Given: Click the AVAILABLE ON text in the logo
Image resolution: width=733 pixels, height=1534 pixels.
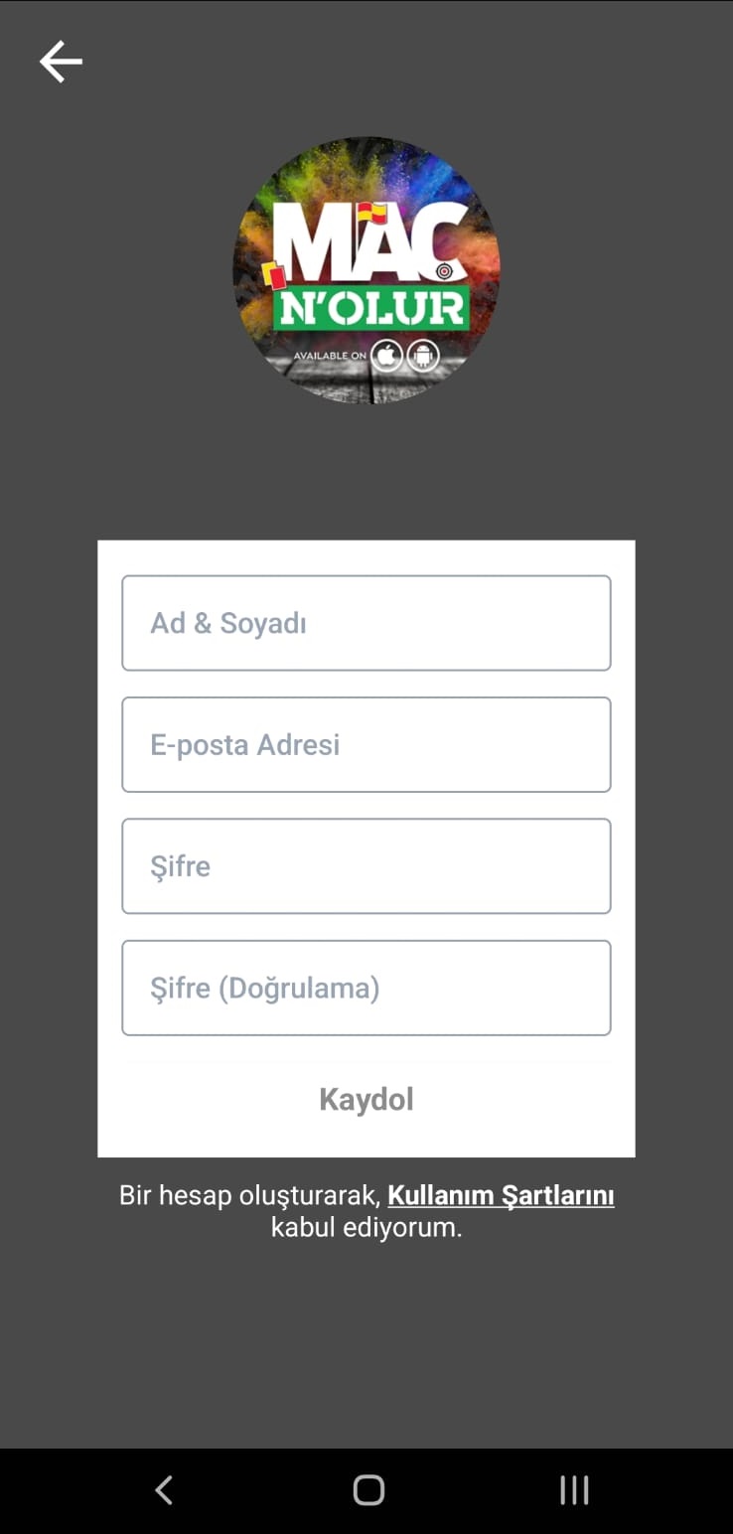Looking at the screenshot, I should point(330,356).
